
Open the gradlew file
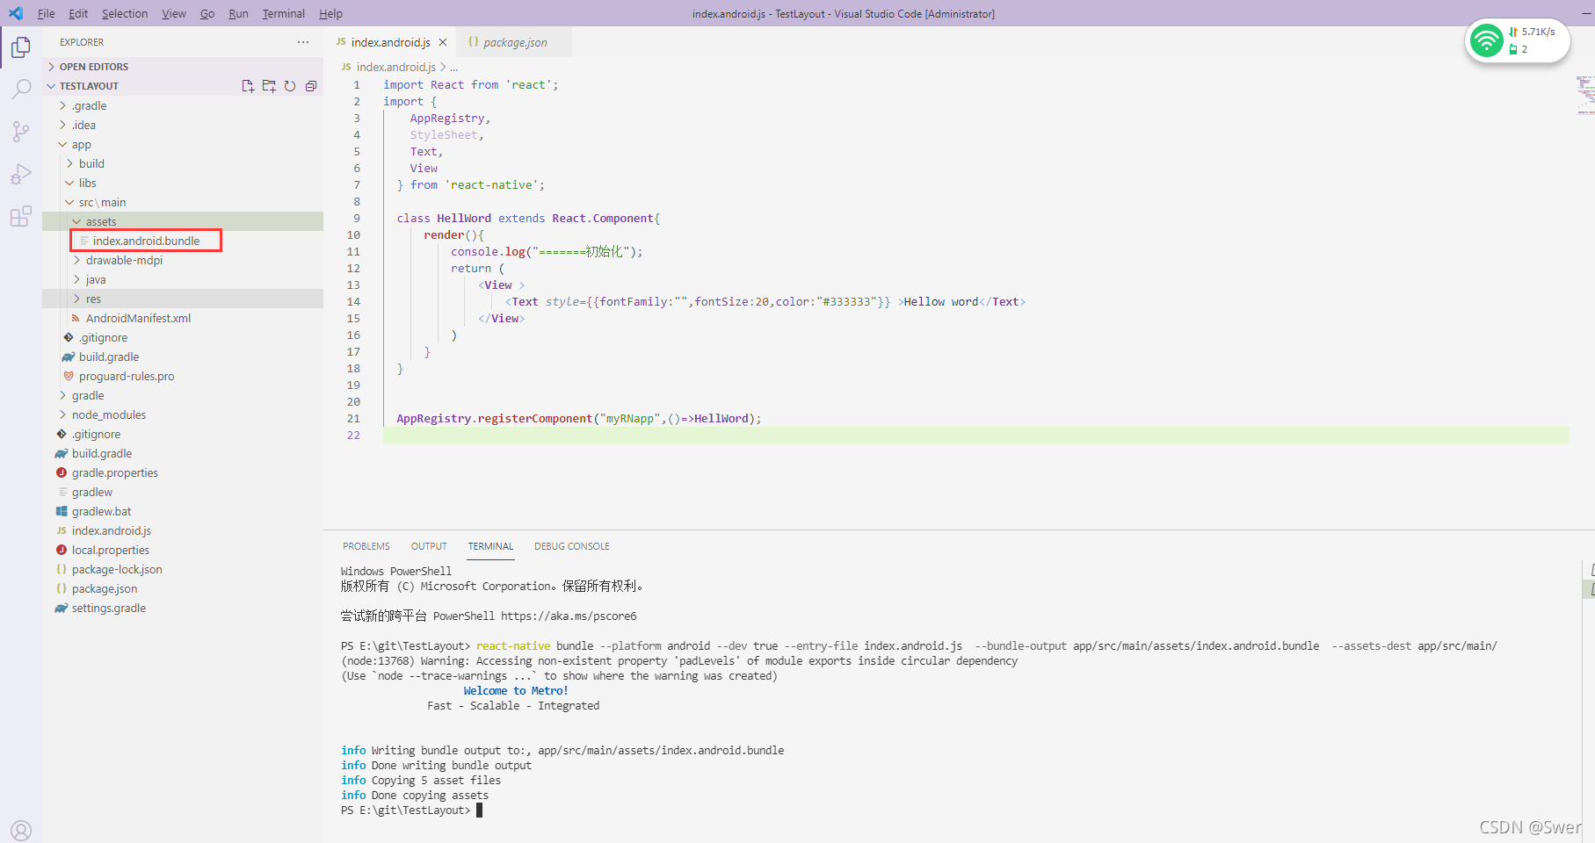click(183, 492)
